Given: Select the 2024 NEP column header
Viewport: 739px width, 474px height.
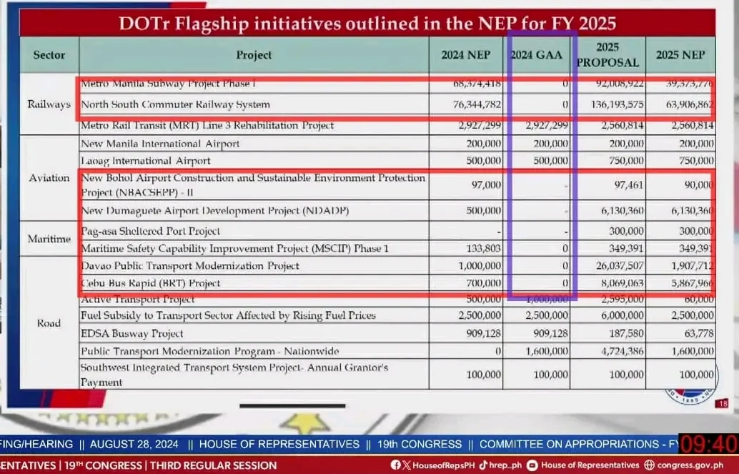Looking at the screenshot, I should pos(466,55).
